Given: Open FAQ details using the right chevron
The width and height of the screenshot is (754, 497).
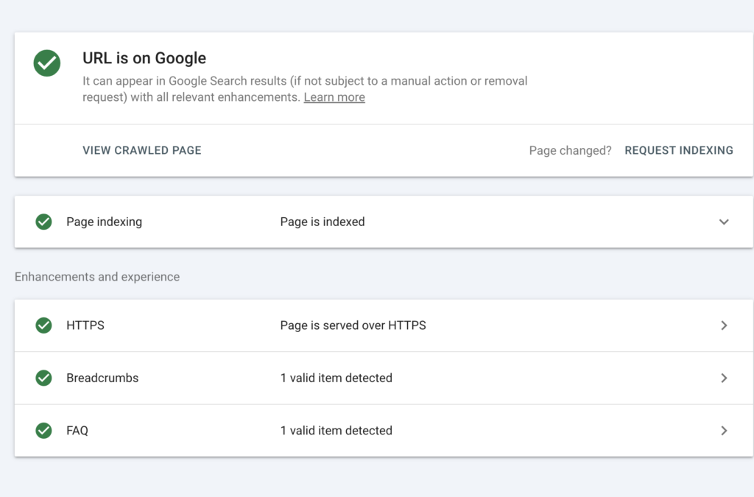Looking at the screenshot, I should (724, 431).
